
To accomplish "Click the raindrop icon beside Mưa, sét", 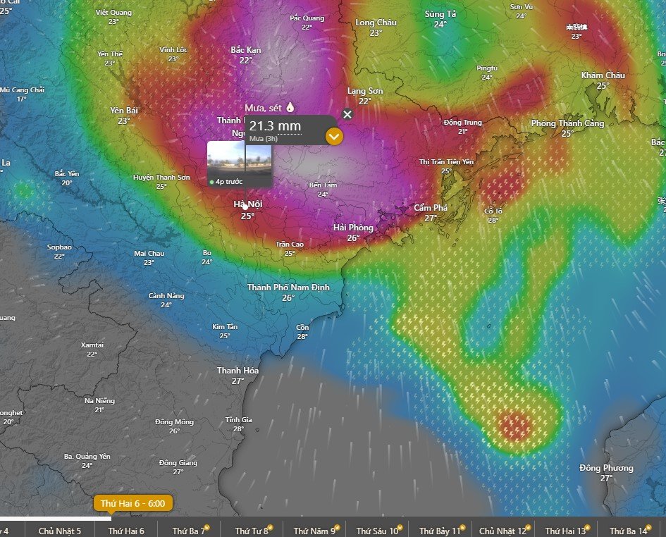I will (289, 108).
